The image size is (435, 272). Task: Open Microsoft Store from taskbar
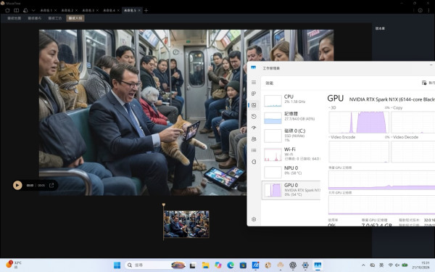243,265
